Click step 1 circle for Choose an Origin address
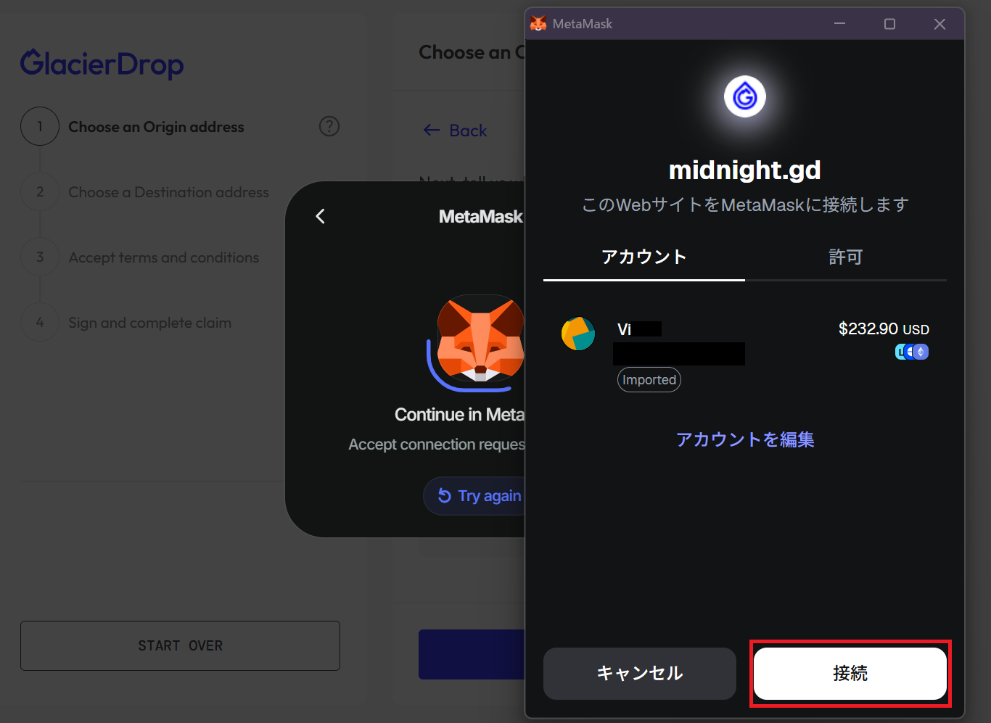This screenshot has height=723, width=991. [x=40, y=126]
